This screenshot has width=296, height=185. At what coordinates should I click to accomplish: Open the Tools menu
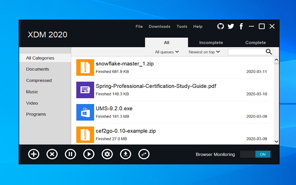(182, 26)
